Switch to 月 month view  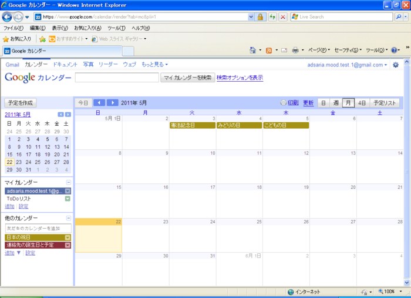point(348,103)
